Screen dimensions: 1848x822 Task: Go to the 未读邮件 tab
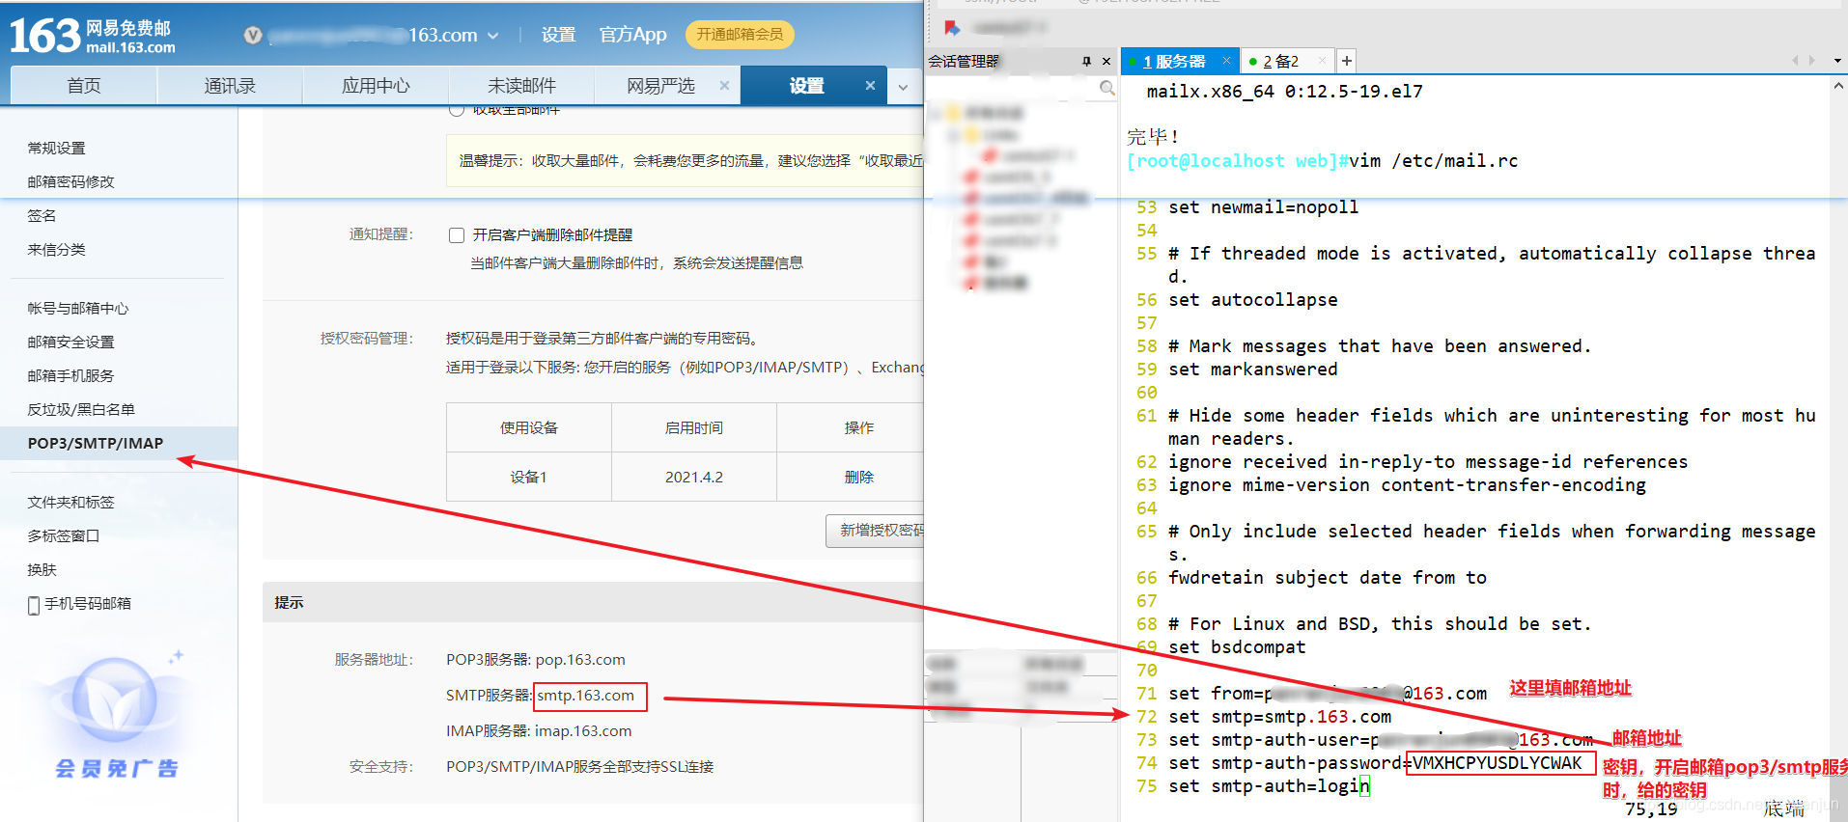[521, 86]
